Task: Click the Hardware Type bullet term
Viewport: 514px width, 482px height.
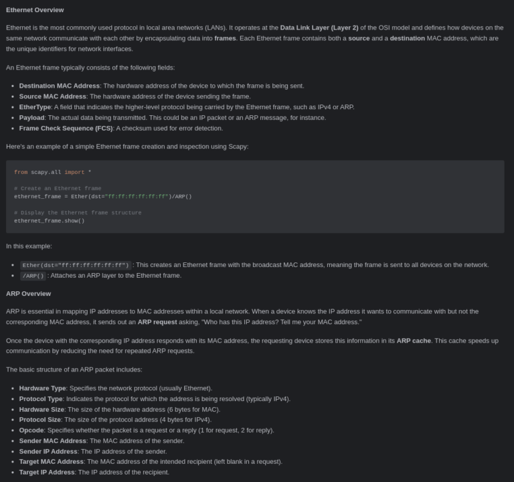Action: [42, 388]
